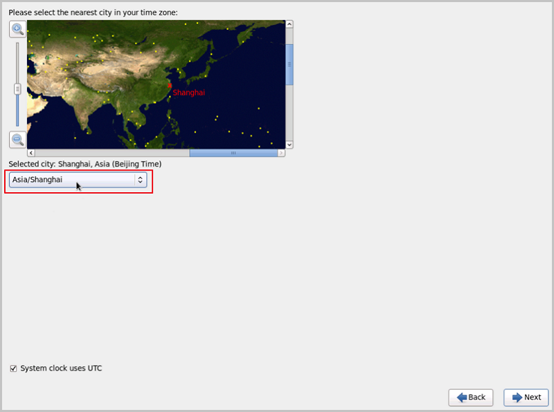The width and height of the screenshot is (554, 412).
Task: Click the map's horizontal scrollbar left arrow
Action: click(x=30, y=153)
